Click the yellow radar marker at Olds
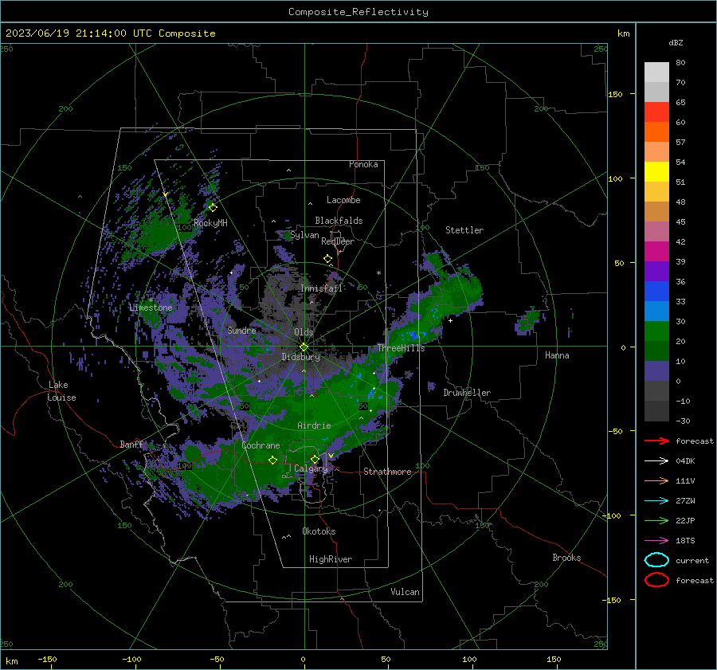 click(304, 347)
